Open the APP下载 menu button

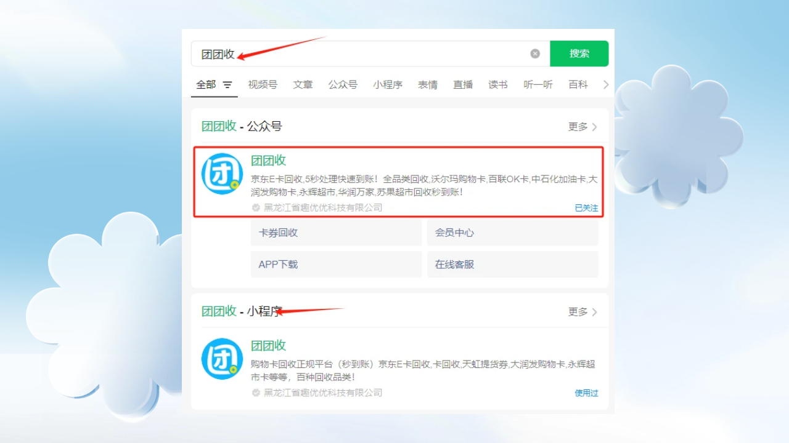point(336,264)
